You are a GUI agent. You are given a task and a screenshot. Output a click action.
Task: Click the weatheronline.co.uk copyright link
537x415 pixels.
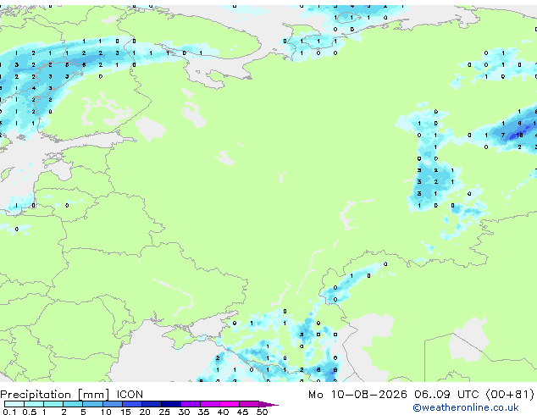(466, 407)
